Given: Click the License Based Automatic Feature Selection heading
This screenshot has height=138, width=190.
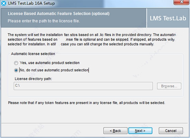Looking at the screenshot, I should 58,14.
